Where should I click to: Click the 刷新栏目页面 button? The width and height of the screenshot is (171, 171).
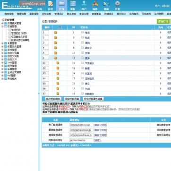pos(72,99)
